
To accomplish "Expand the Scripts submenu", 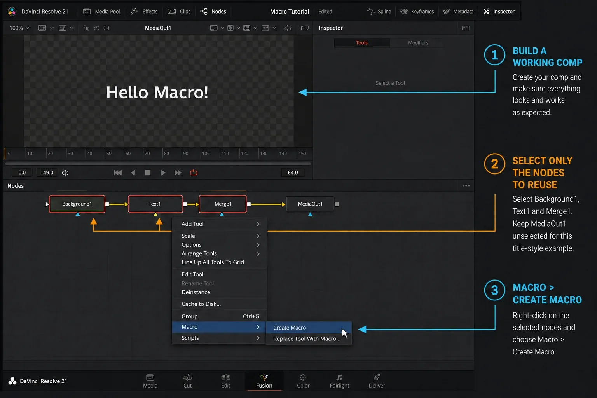I will [220, 338].
